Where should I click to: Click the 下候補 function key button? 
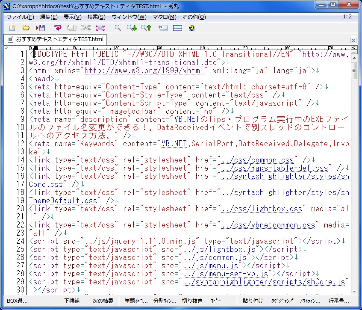pyautogui.click(x=72, y=301)
